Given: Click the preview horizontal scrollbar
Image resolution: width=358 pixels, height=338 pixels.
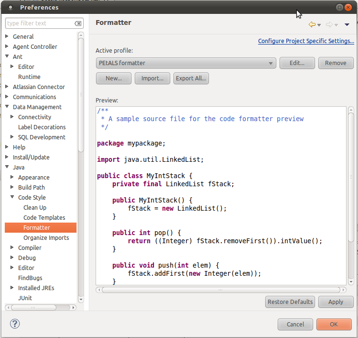Looking at the screenshot, I should 220,290.
